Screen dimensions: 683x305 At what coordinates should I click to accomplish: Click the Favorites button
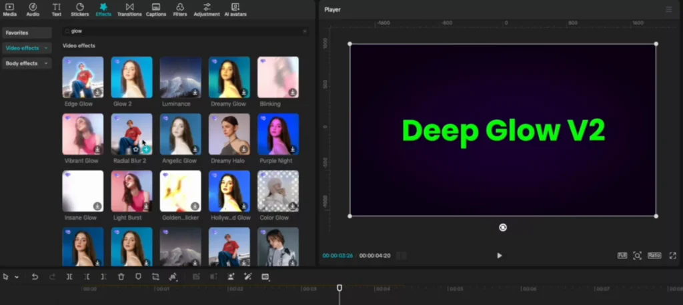[26, 33]
